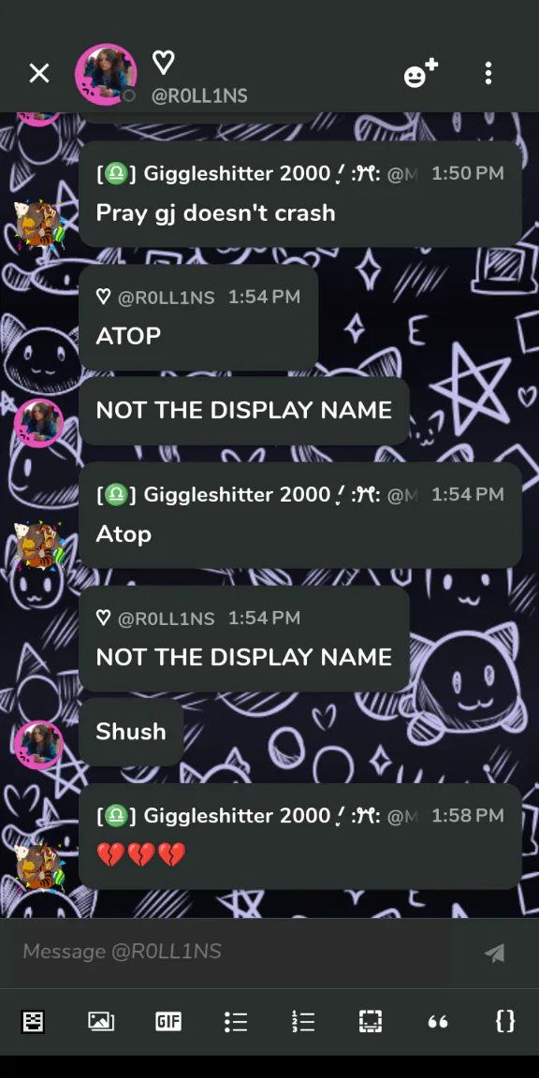Open the three-dot options menu
This screenshot has height=1078, width=539.
[x=488, y=73]
